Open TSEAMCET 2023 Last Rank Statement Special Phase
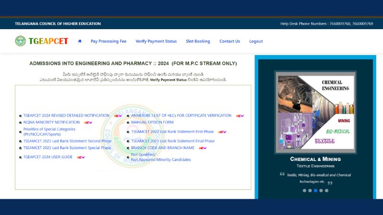383x215 pixels. (67, 148)
